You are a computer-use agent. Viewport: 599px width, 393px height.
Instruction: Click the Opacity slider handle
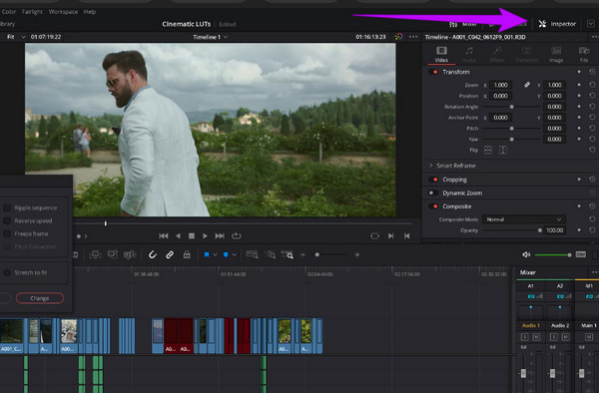[x=539, y=230]
